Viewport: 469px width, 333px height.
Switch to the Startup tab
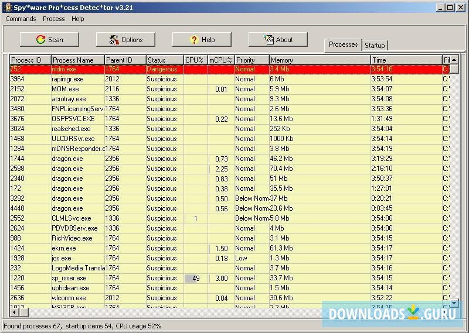pos(375,46)
